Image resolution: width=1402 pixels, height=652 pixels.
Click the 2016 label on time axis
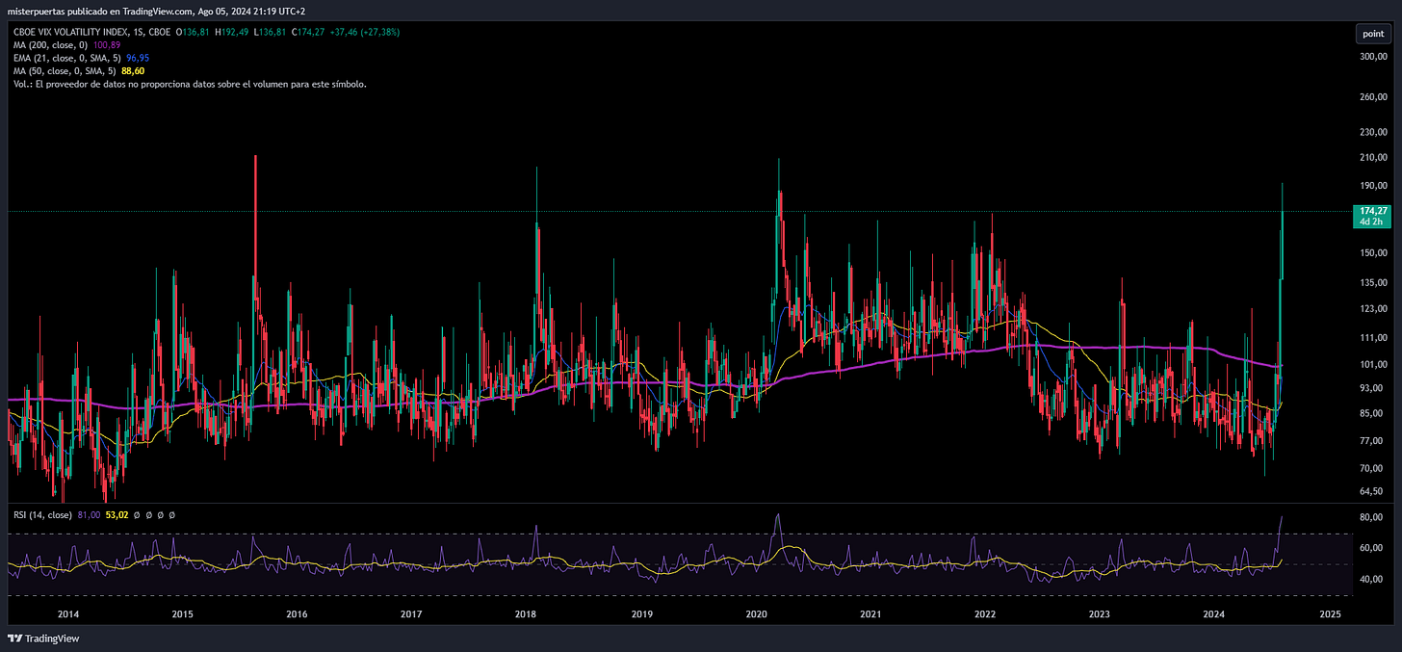pos(297,613)
